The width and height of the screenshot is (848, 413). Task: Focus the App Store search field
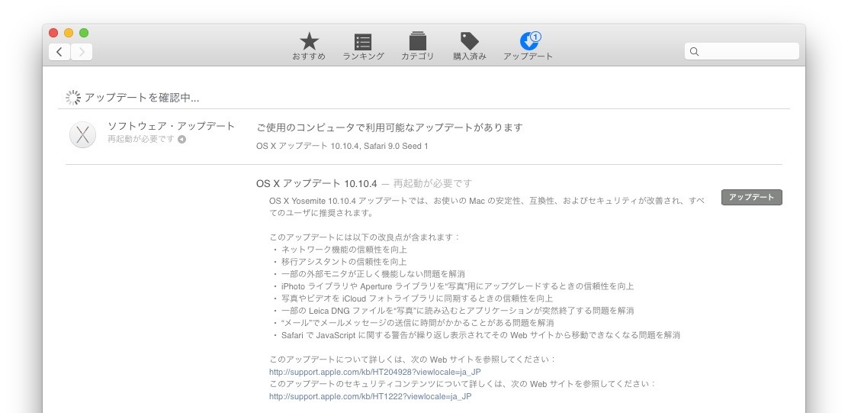tap(741, 51)
